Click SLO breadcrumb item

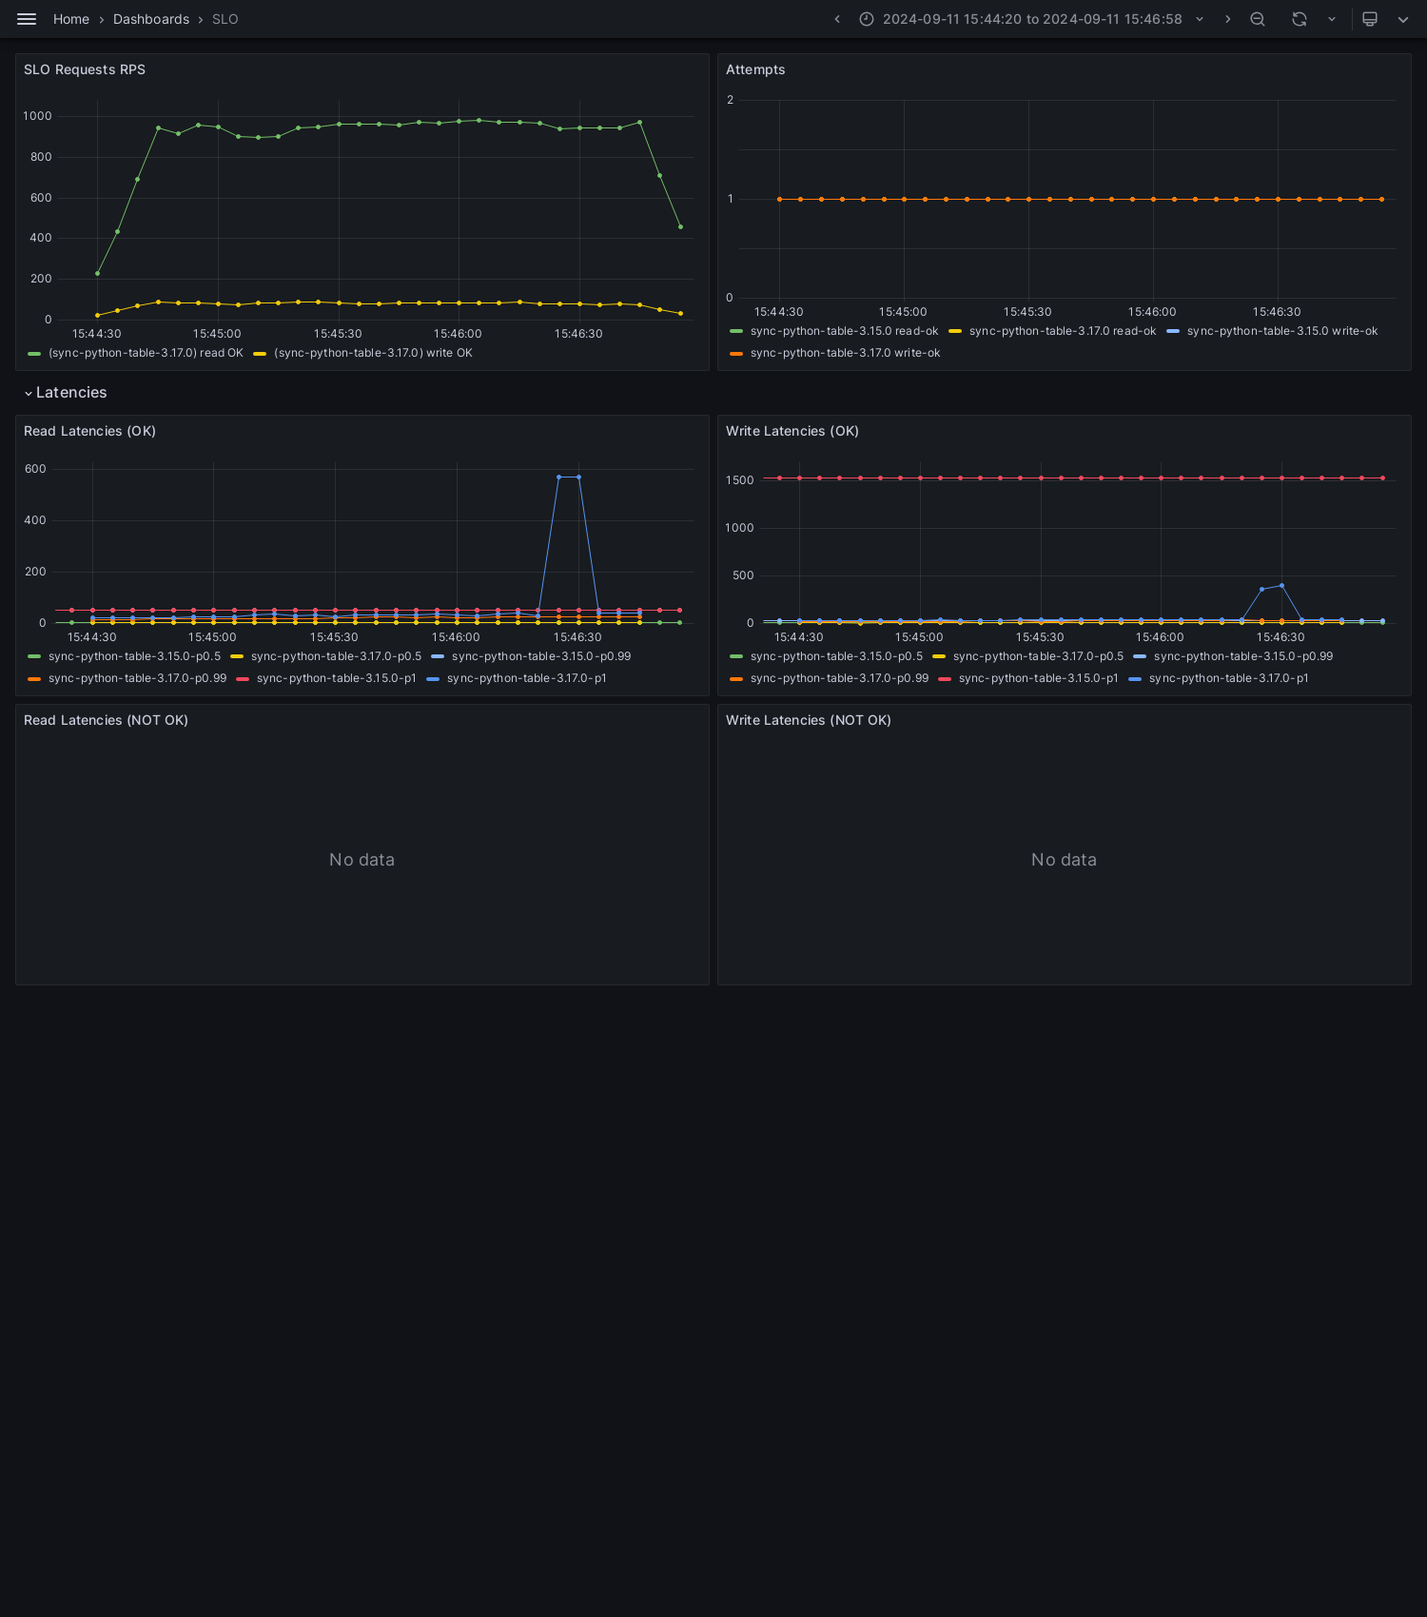point(225,19)
